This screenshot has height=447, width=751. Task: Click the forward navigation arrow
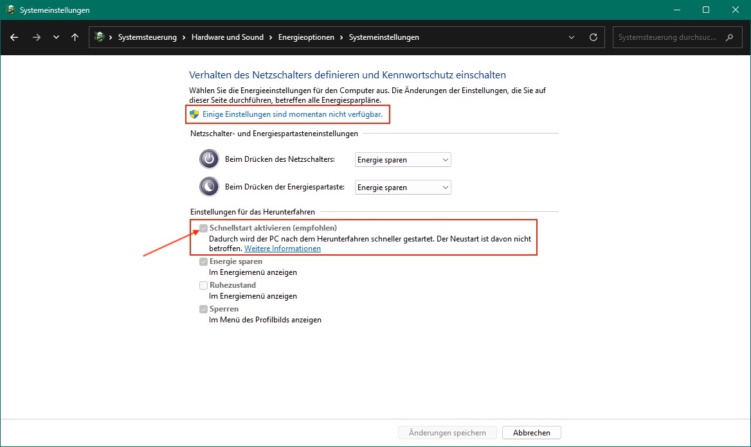click(x=37, y=37)
